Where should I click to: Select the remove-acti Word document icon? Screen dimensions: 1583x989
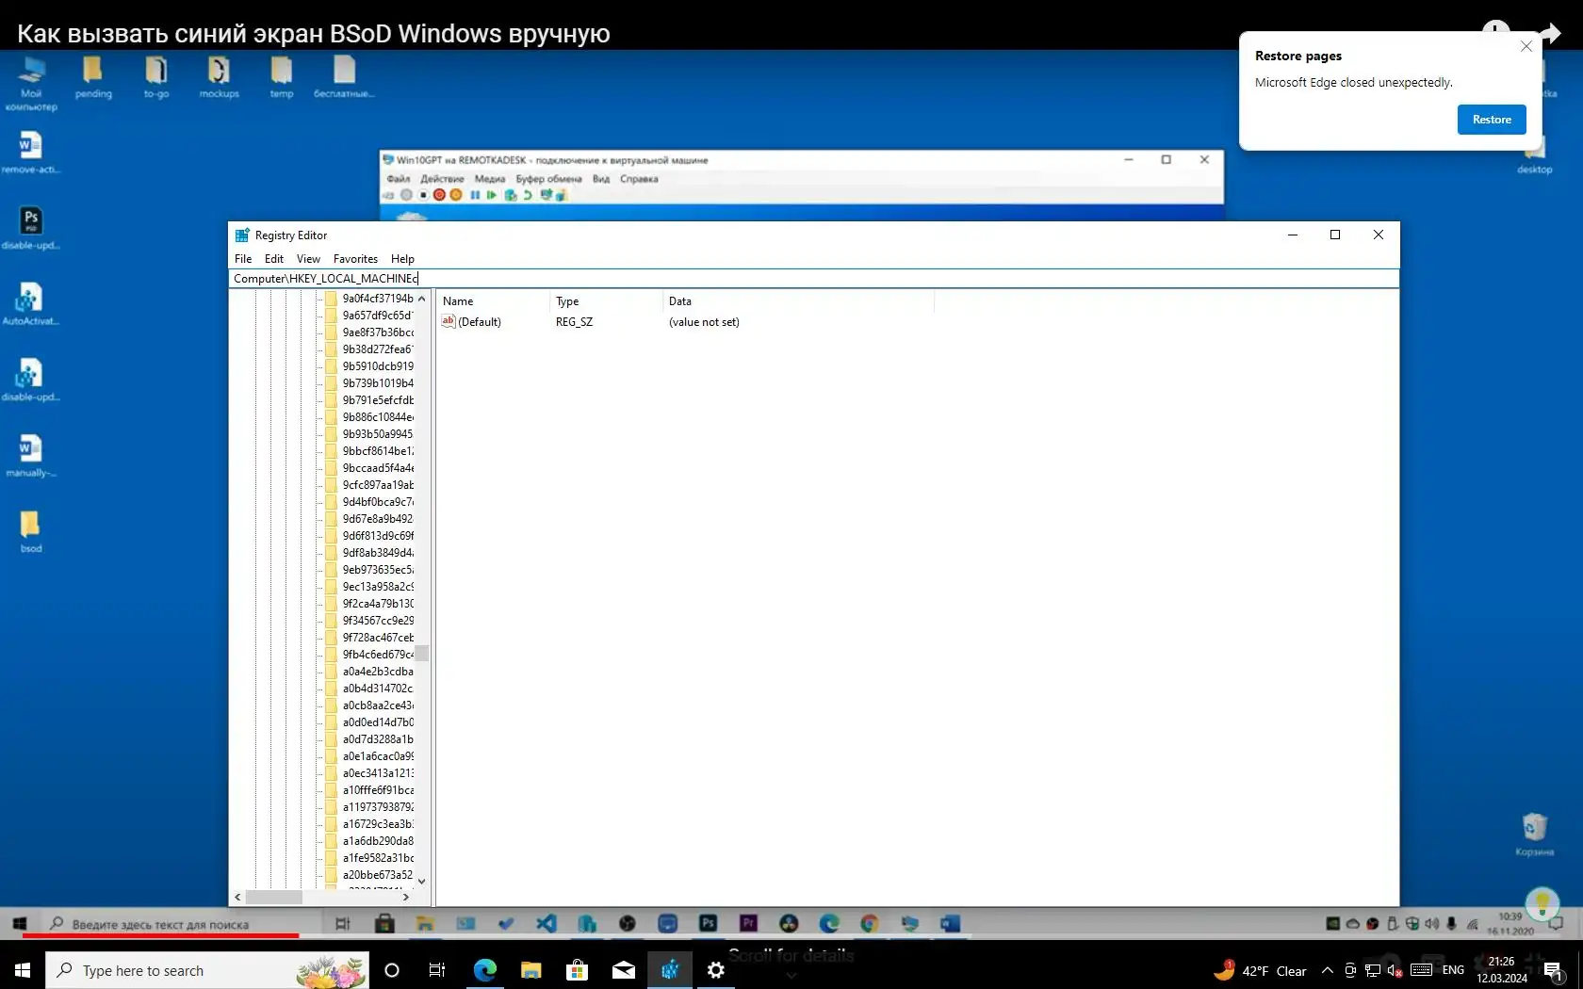pyautogui.click(x=31, y=153)
